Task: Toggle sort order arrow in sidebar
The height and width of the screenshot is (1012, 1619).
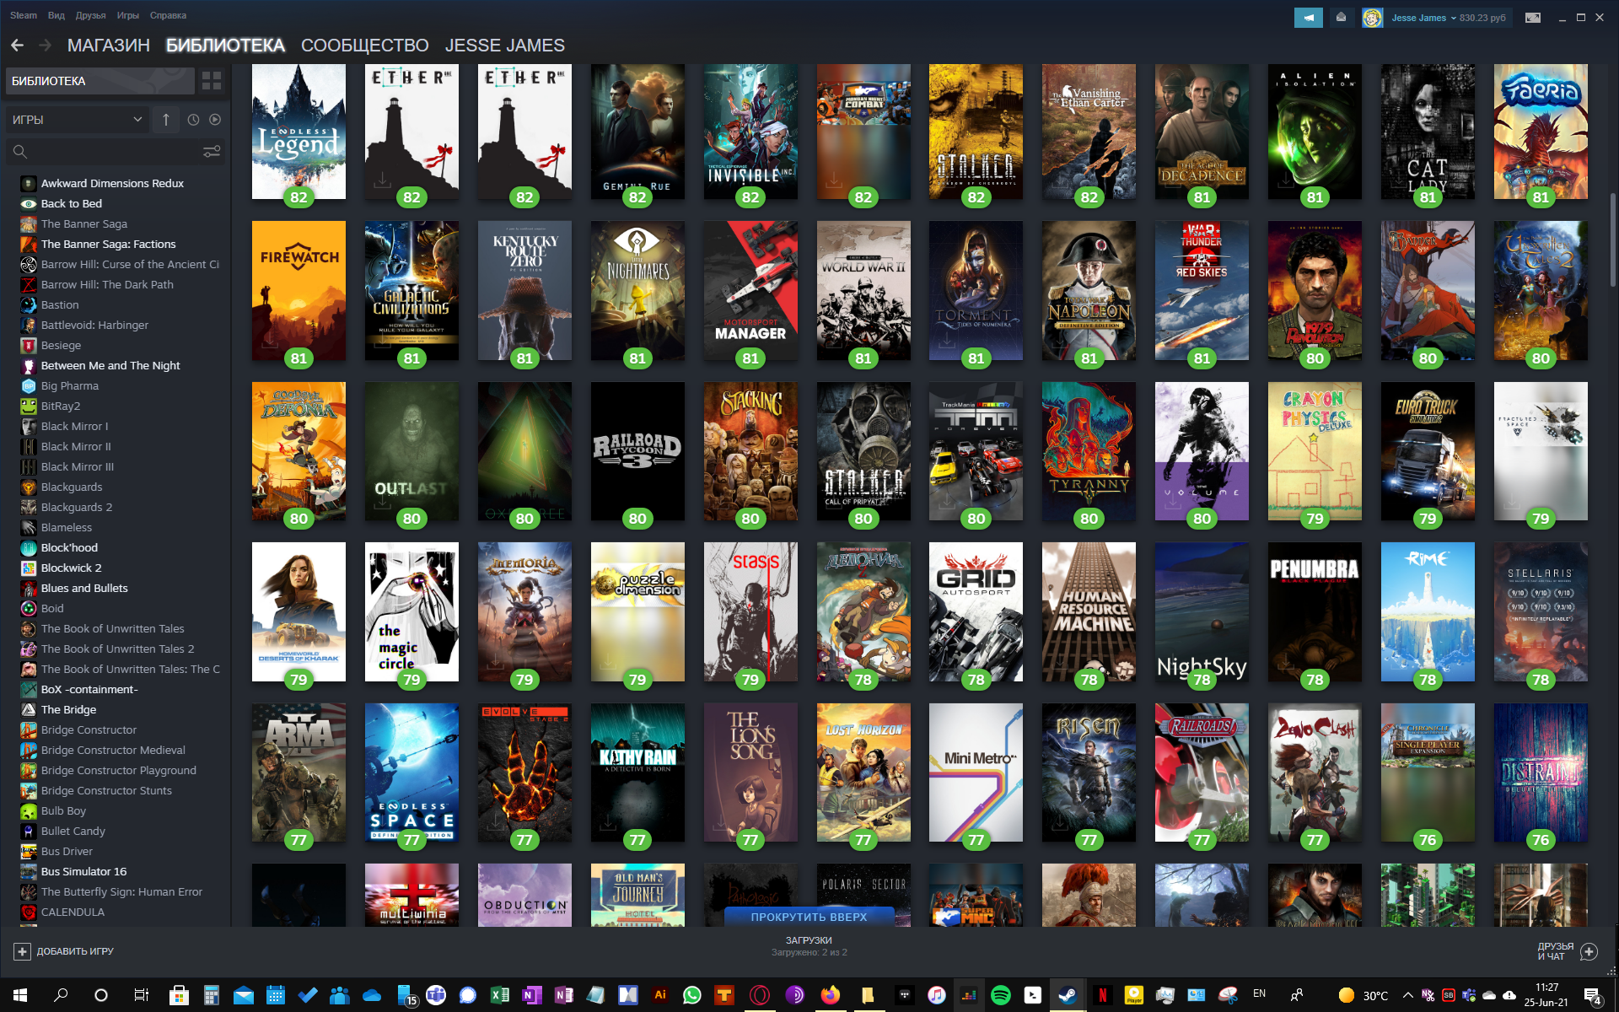Action: pyautogui.click(x=166, y=120)
